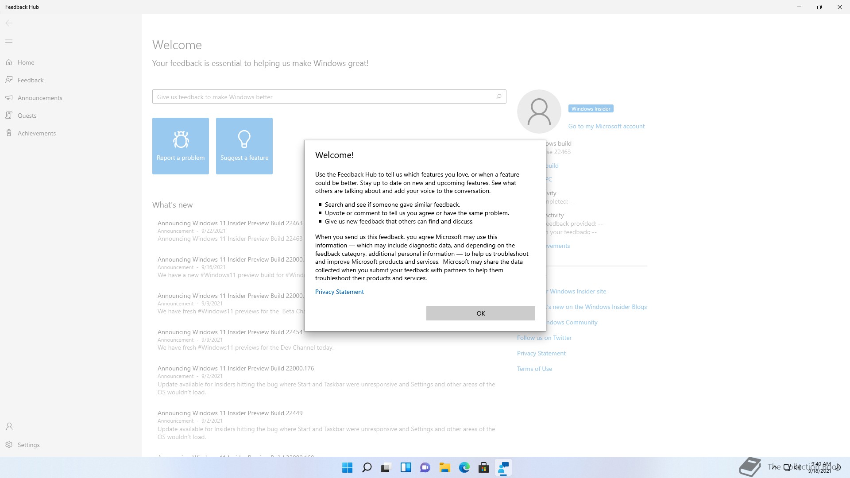Viewport: 850px width, 478px height.
Task: Open Announcements in the sidebar
Action: point(71,98)
